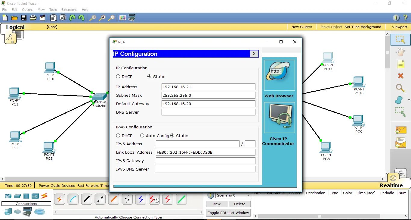Open a file with the folder icon
Viewport: 411px width, 220px height.
coord(14,18)
